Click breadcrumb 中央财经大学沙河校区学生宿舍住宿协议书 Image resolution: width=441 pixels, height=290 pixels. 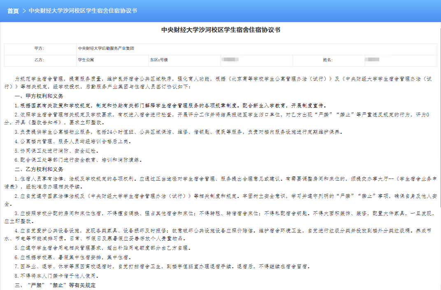(x=83, y=11)
